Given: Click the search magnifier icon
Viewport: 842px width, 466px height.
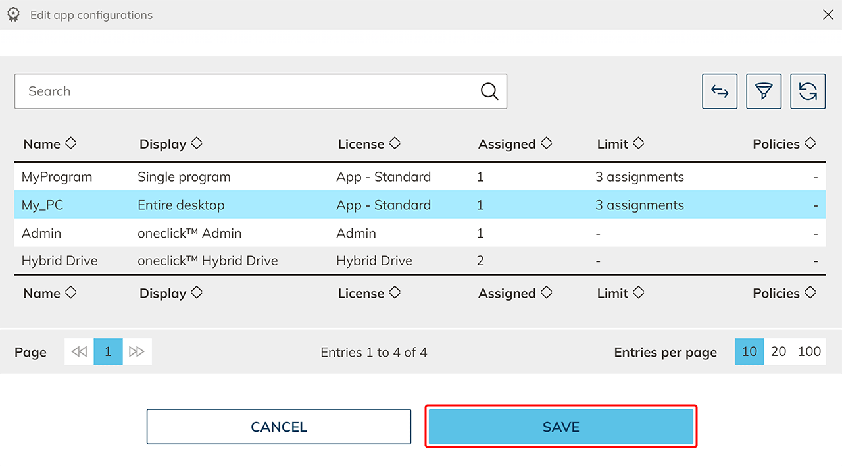Looking at the screenshot, I should 489,91.
